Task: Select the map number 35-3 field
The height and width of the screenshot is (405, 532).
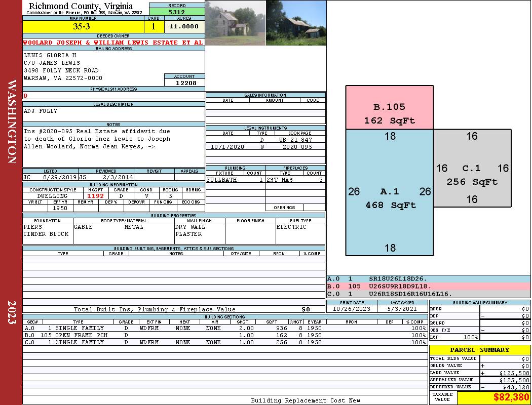Action: pyautogui.click(x=84, y=26)
